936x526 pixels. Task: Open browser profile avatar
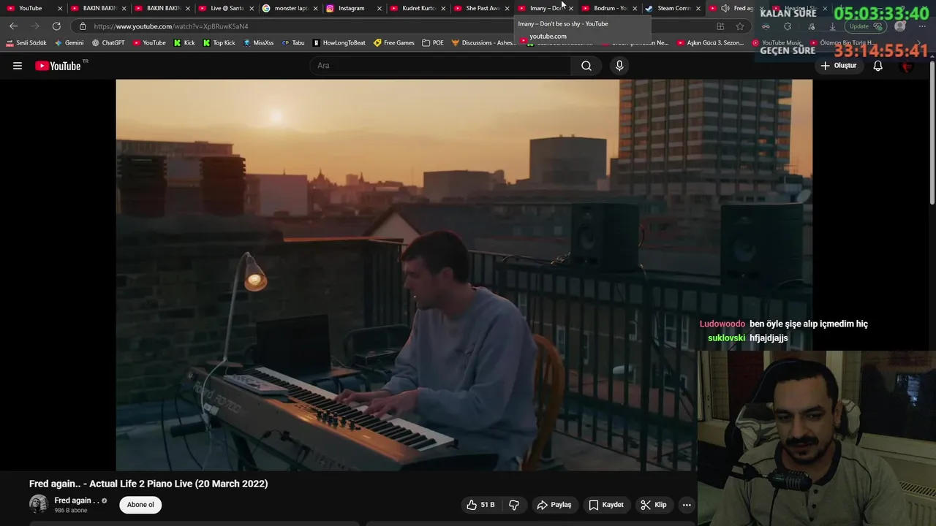900,26
